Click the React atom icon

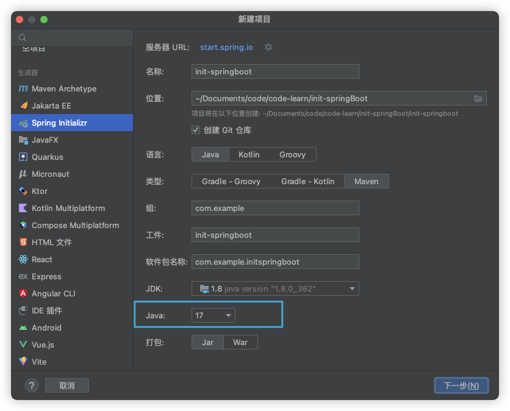tap(23, 259)
